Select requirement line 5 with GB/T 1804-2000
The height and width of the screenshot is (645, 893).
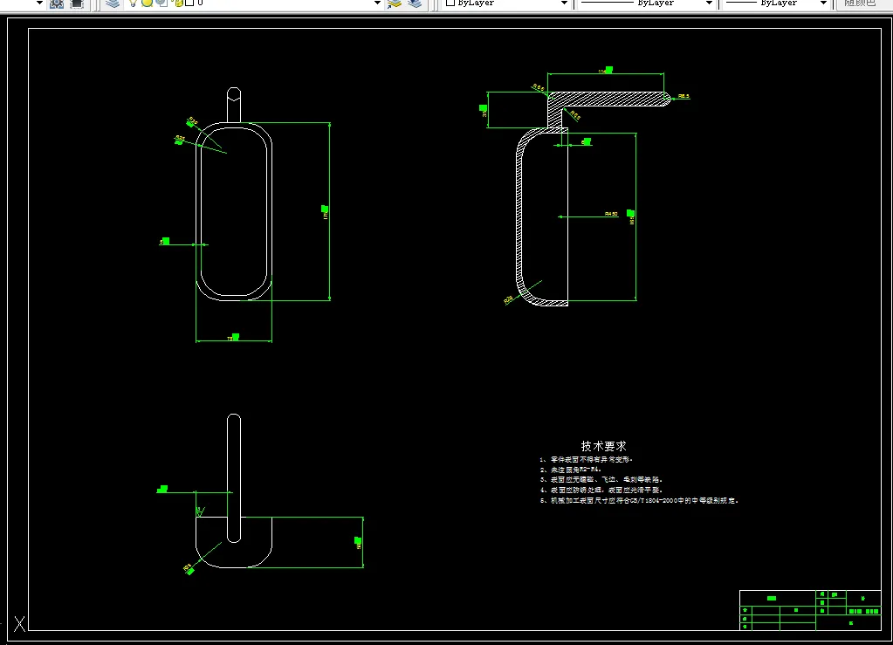point(639,501)
